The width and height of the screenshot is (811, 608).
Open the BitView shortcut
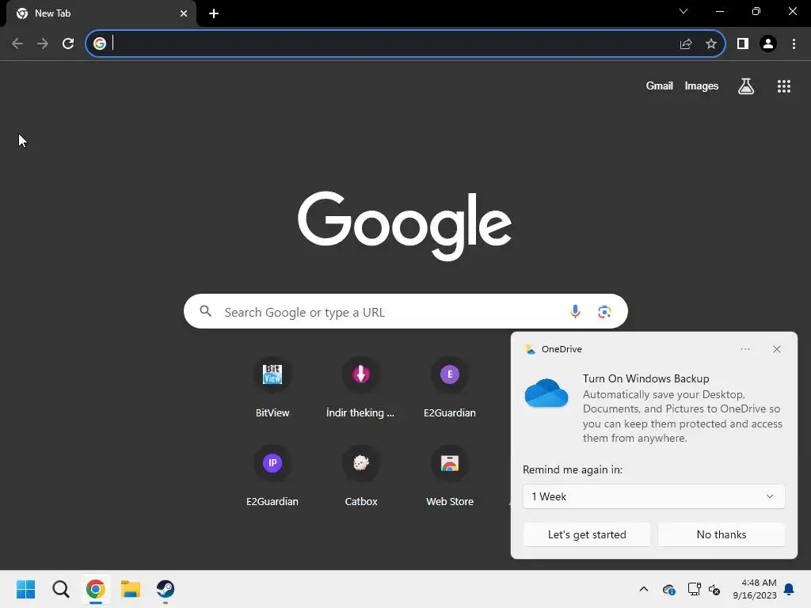(x=272, y=386)
